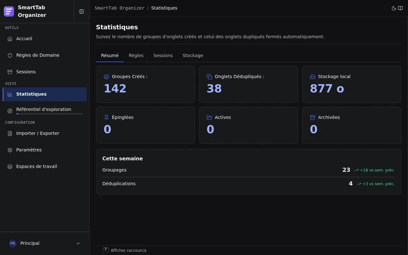This screenshot has width=408, height=255.
Task: Click the 142 Groupes Créés value
Action: (x=115, y=89)
